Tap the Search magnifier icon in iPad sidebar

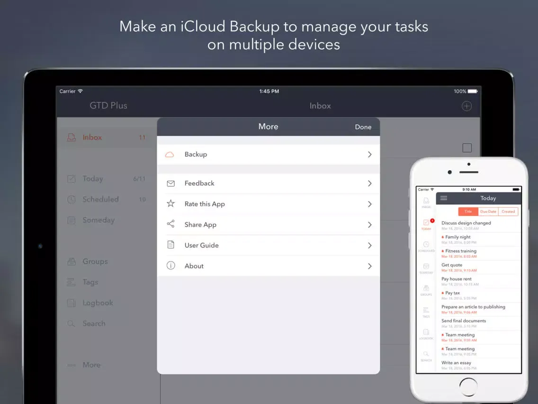(72, 323)
